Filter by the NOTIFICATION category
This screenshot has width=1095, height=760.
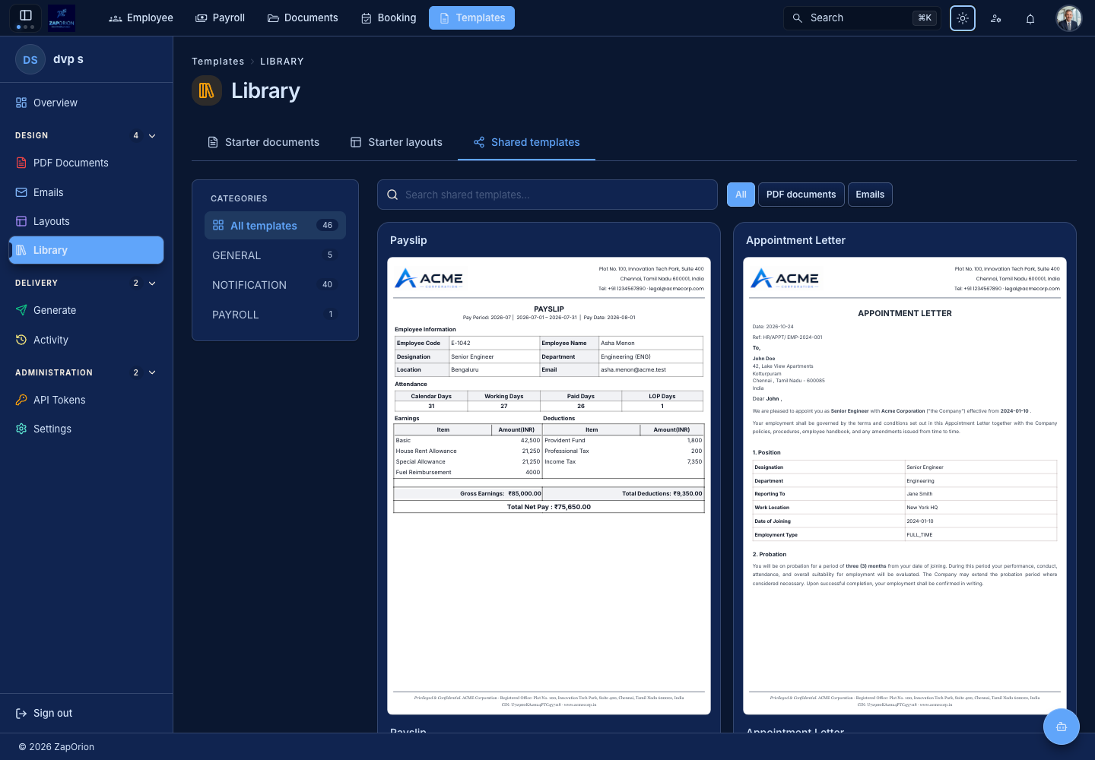[x=275, y=285]
